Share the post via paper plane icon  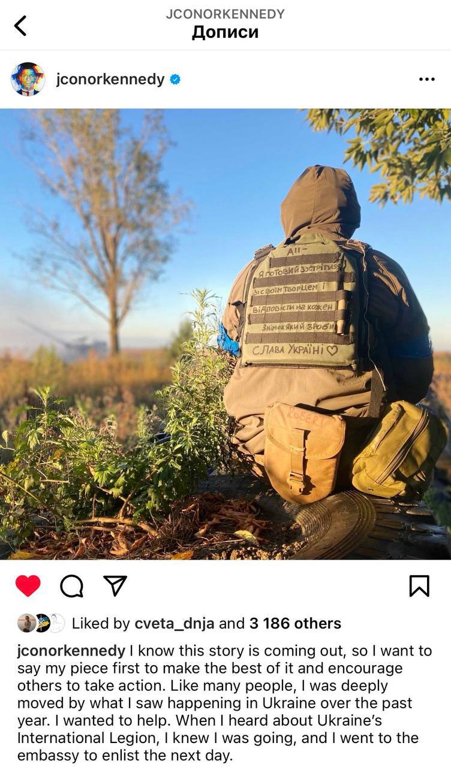(x=115, y=585)
